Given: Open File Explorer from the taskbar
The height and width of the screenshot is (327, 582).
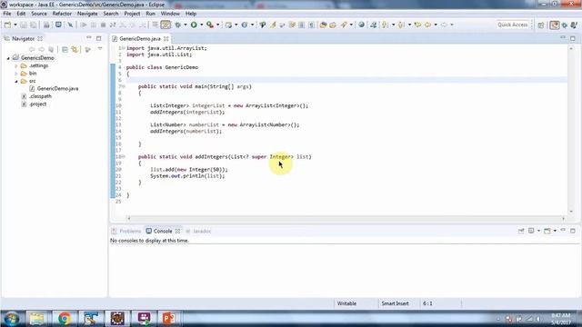Looking at the screenshot, I should pos(36,319).
